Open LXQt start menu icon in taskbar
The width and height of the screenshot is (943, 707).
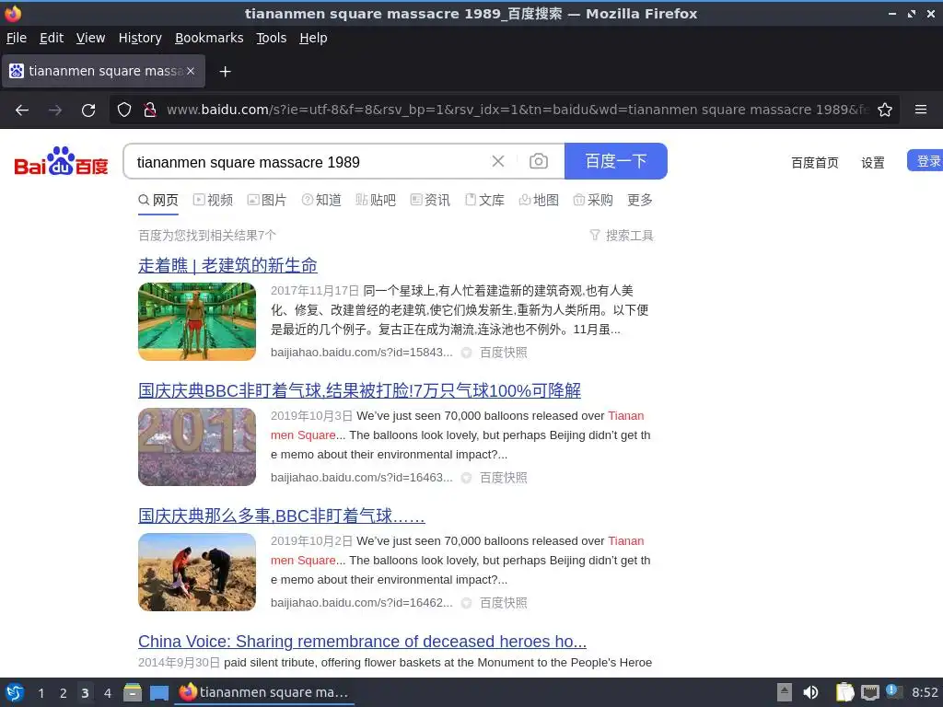(x=15, y=692)
